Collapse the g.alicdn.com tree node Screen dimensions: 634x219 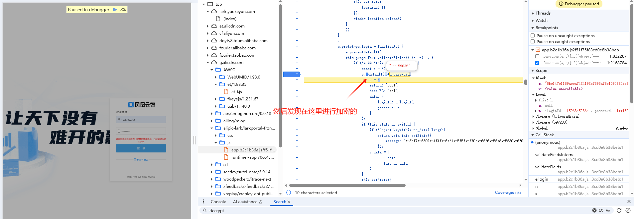208,62
